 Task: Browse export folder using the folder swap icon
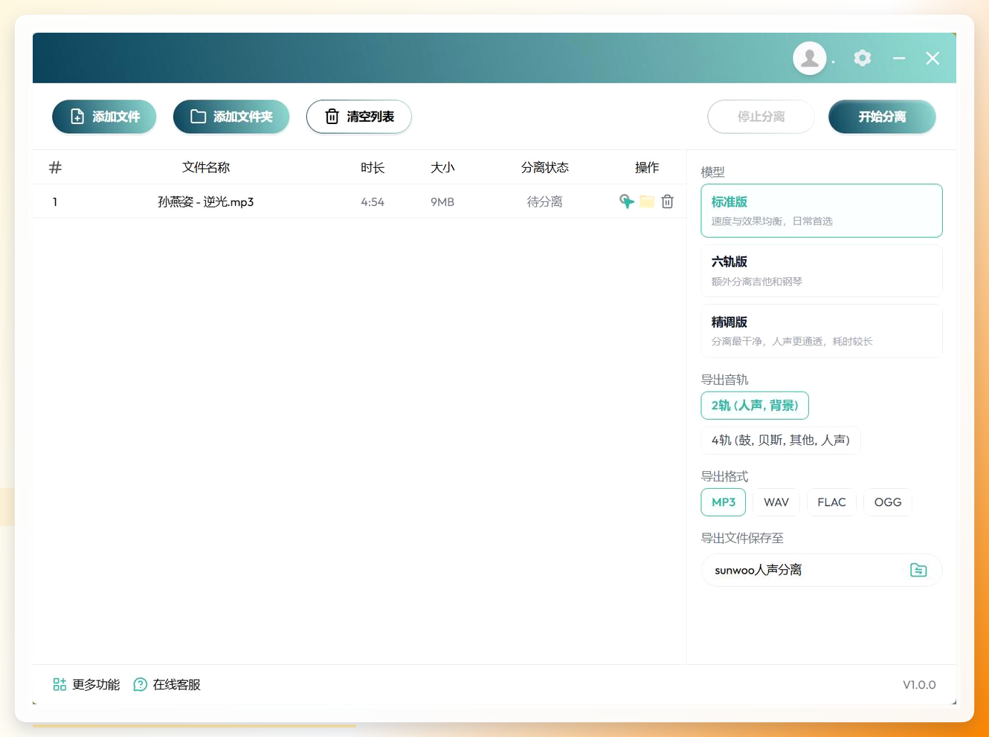pos(918,570)
